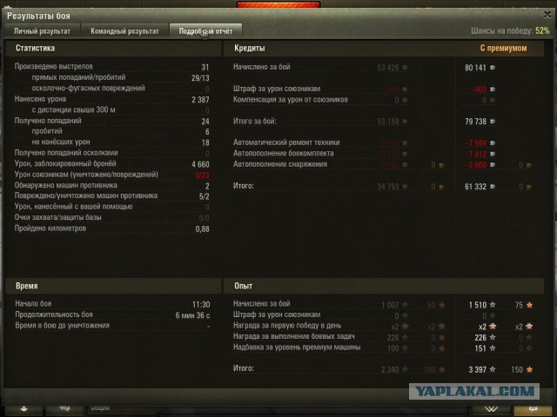Image resolution: width=557 pixels, height=417 pixels.
Task: Click the credits icon beside 80 141
Action: pyautogui.click(x=493, y=68)
